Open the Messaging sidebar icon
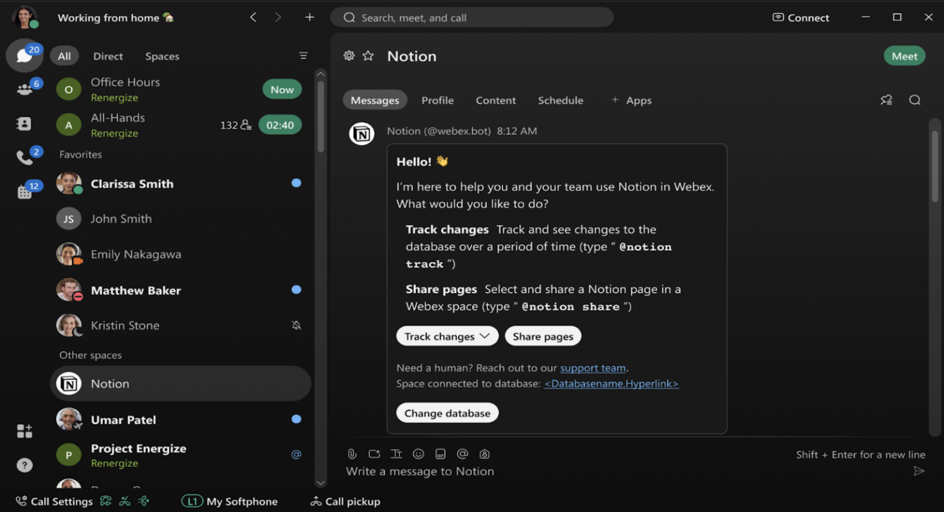 pyautogui.click(x=25, y=55)
